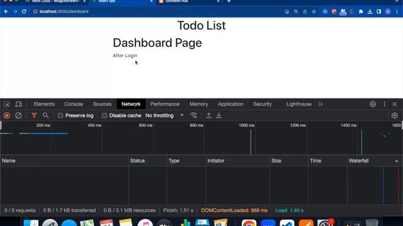The width and height of the screenshot is (403, 226).
Task: Open the Application panel
Action: click(x=230, y=104)
